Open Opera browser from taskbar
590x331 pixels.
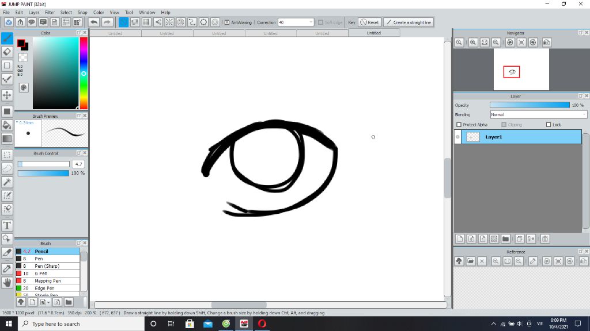(x=262, y=324)
